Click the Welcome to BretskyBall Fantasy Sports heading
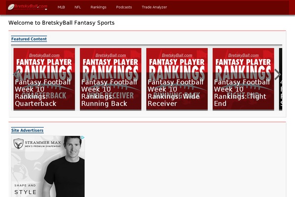 coord(61,23)
